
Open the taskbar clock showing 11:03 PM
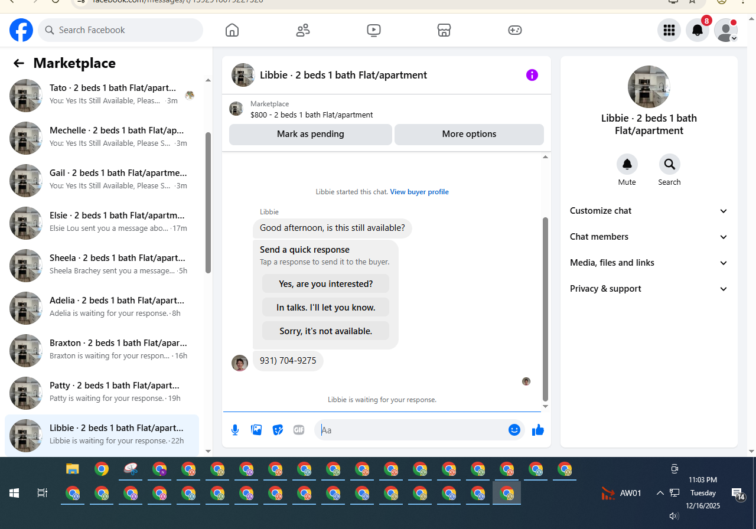pyautogui.click(x=703, y=493)
